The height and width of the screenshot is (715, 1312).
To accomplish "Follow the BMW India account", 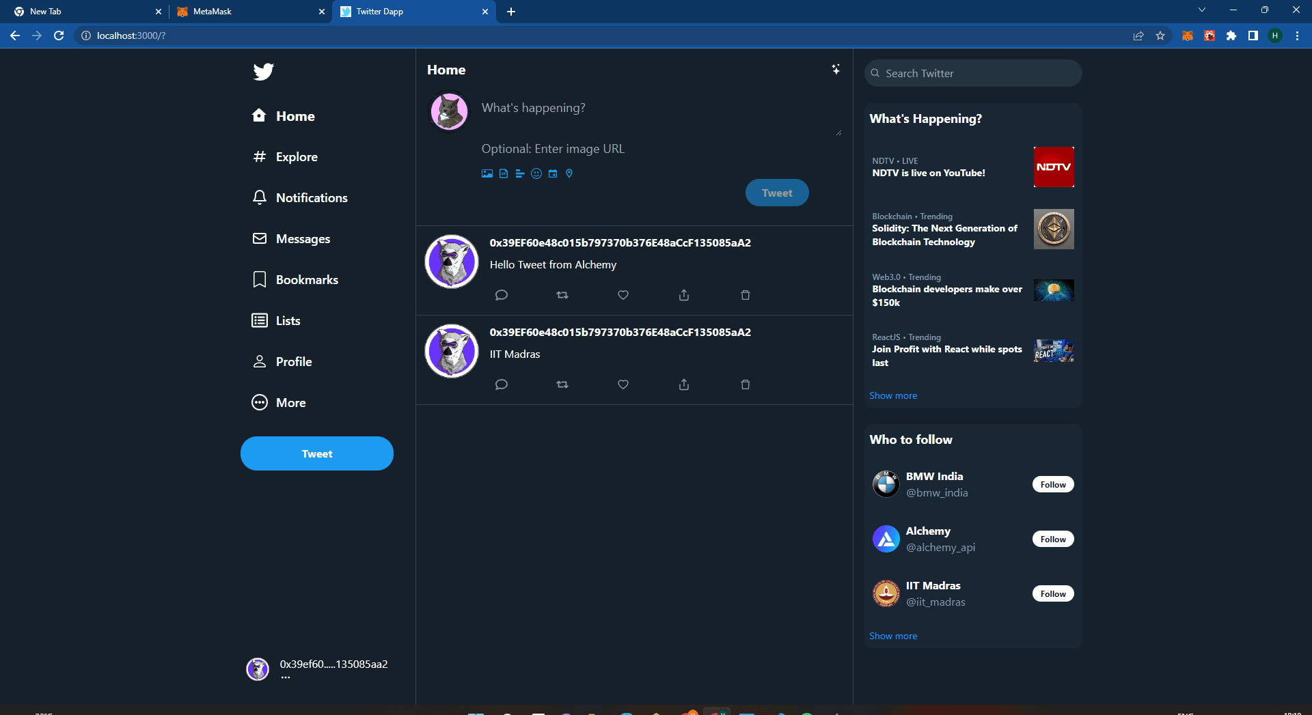I will click(1052, 485).
